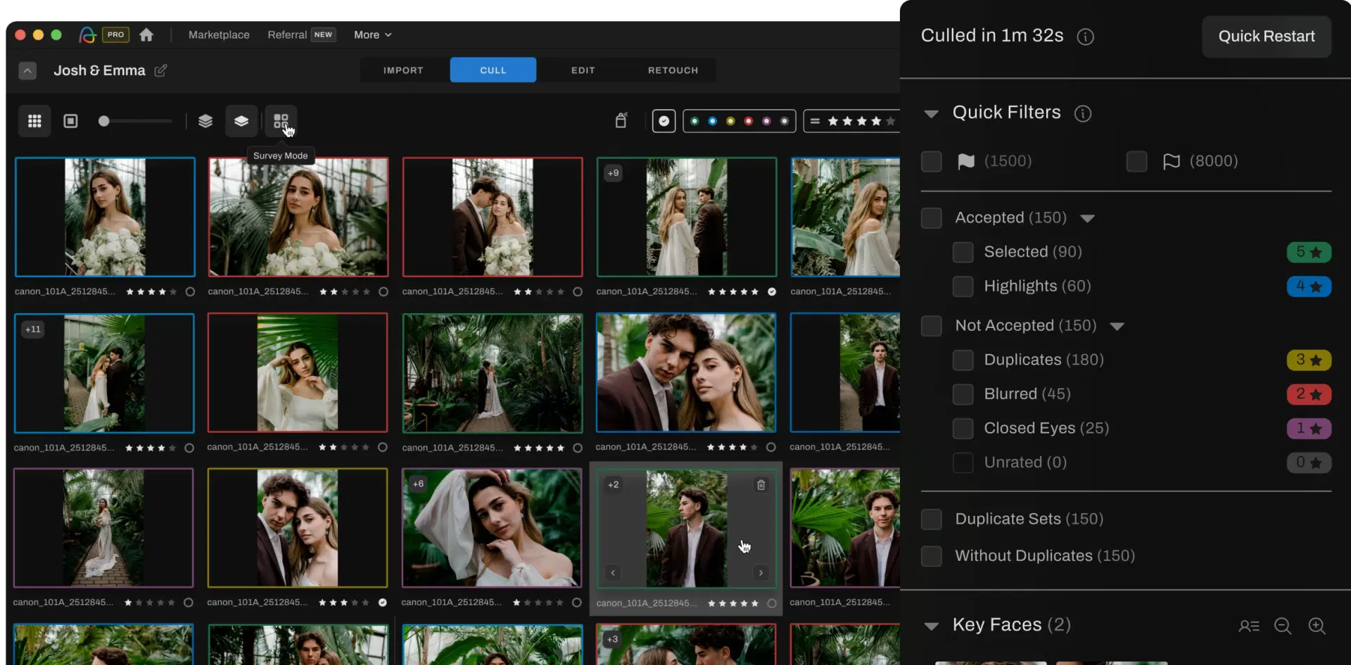
Task: Expand the +11 duplicate stack badge
Action: (x=33, y=329)
